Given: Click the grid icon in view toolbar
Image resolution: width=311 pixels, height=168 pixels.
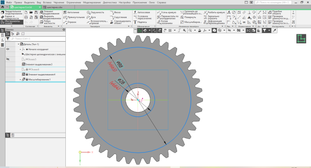Looking at the screenshot, I should point(170,30).
